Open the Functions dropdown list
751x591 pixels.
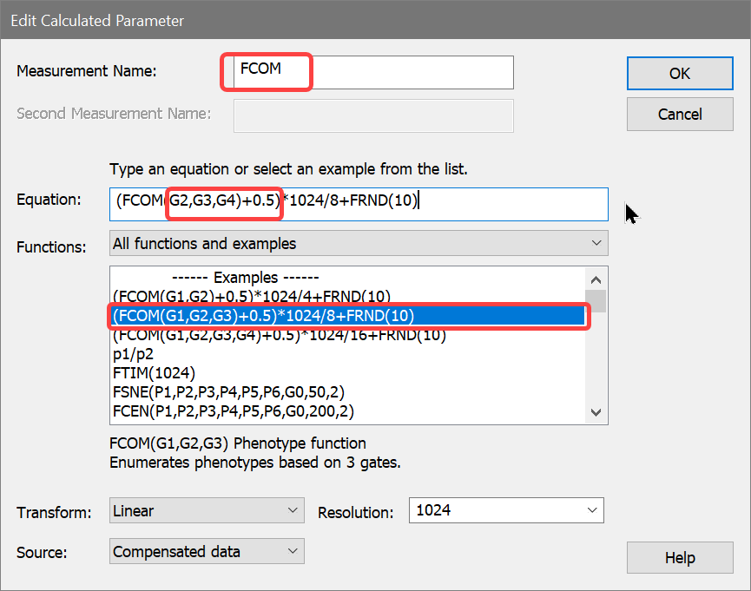[x=358, y=244]
